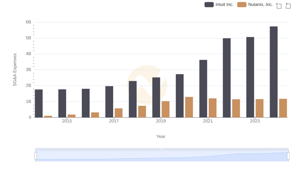Image resolution: width=295 pixels, height=170 pixels.
Task: Click the SG&A Expenses axis title
Action: 15,70
